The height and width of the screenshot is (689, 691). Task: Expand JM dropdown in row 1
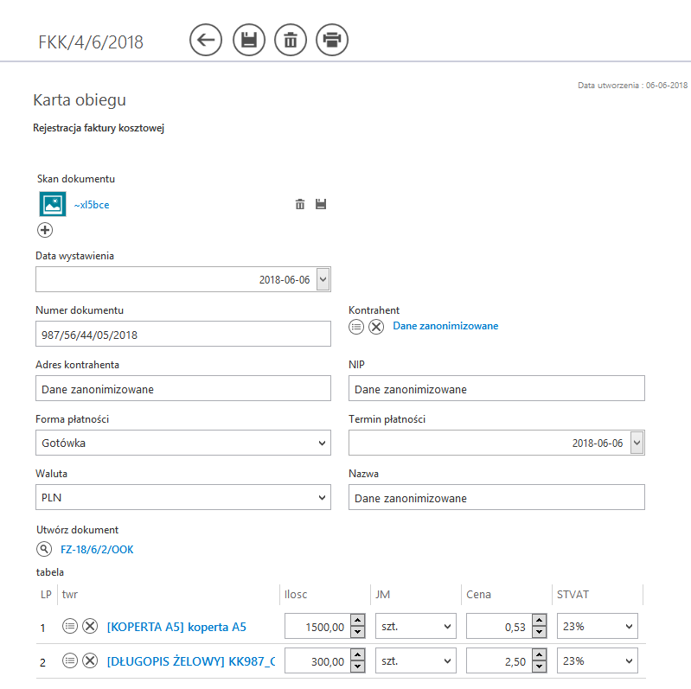416,626
